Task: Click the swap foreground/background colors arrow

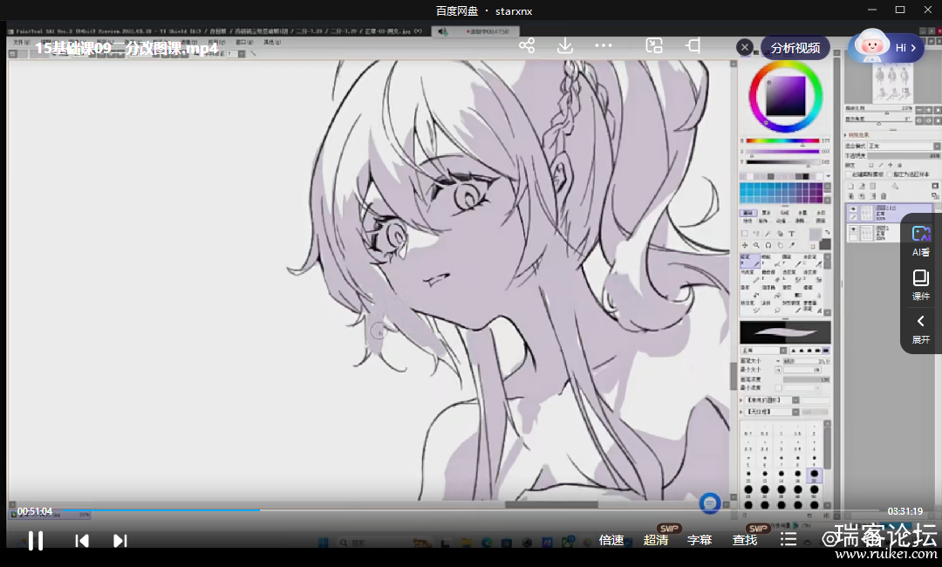Action: (x=827, y=232)
